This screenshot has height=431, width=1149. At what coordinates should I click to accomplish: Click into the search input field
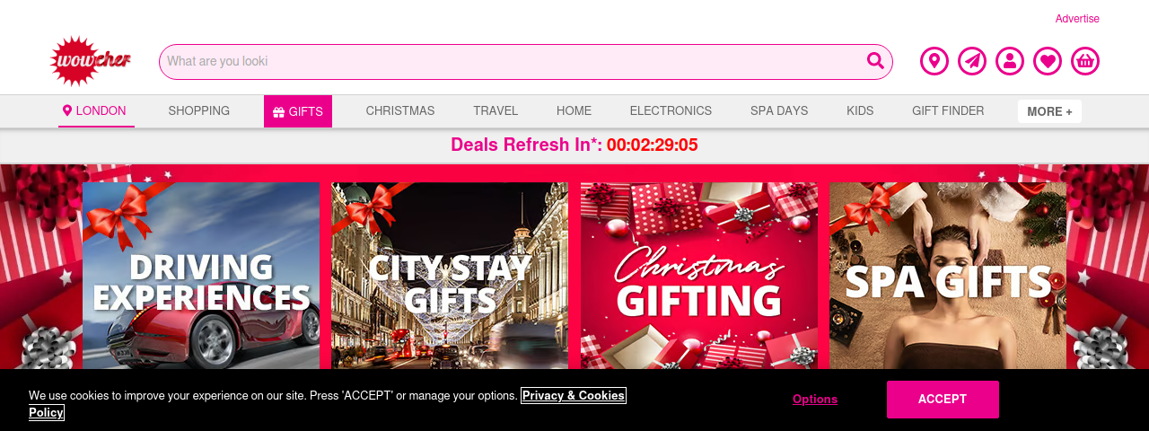(x=512, y=61)
